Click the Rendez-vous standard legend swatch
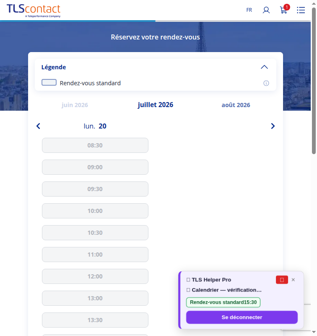The height and width of the screenshot is (336, 317). (x=49, y=82)
